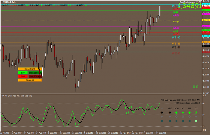Click the H4 green up arrow

click(x=190, y=113)
